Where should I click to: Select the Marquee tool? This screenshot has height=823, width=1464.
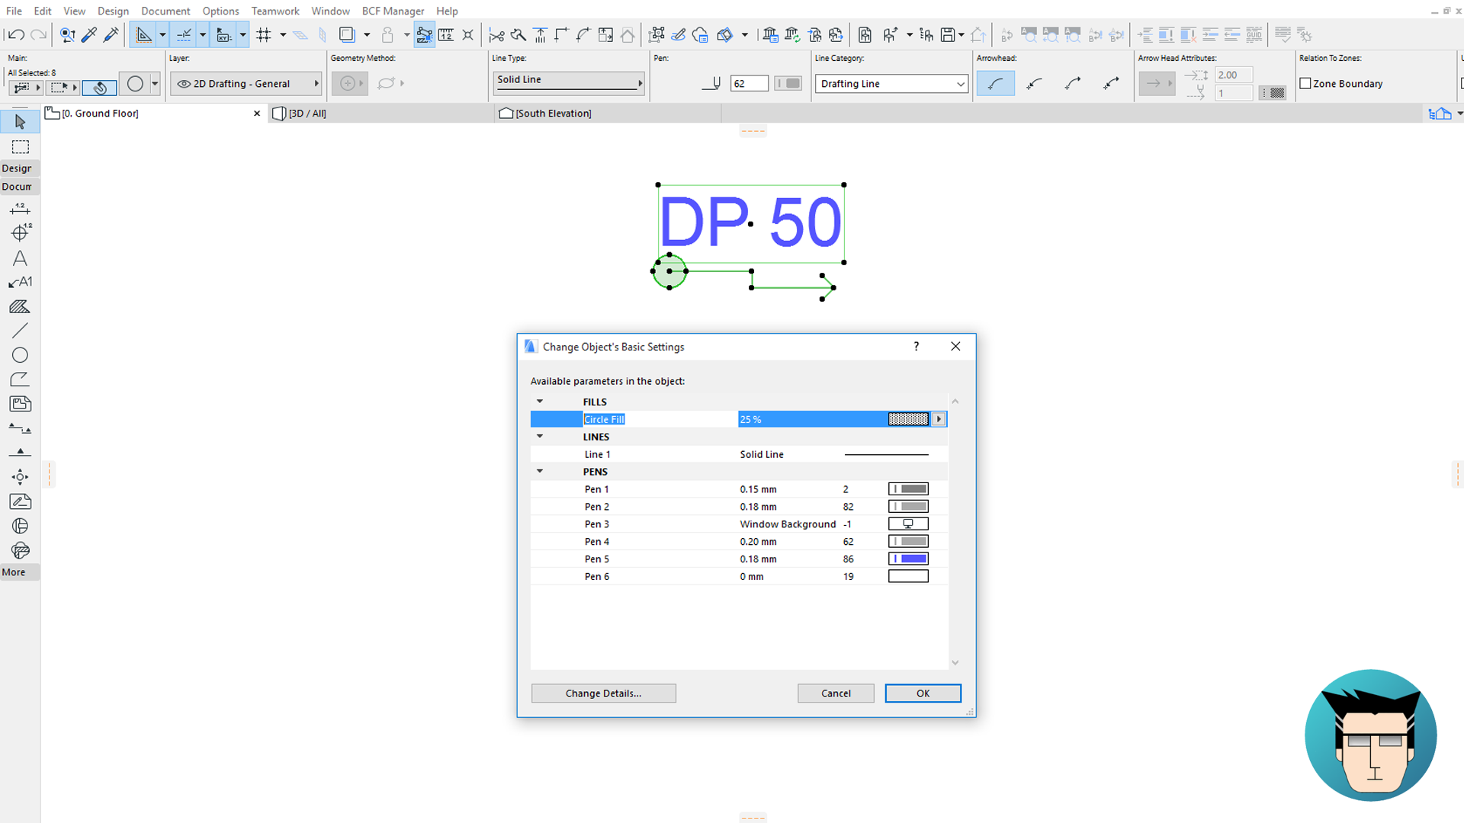pos(21,146)
